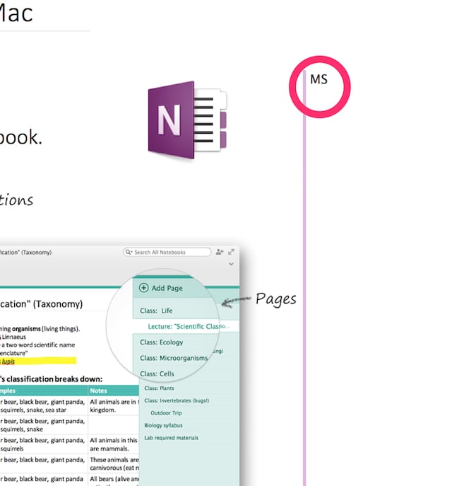Click the page title ending in (Taxonomy)
The image size is (452, 486).
pos(42,303)
